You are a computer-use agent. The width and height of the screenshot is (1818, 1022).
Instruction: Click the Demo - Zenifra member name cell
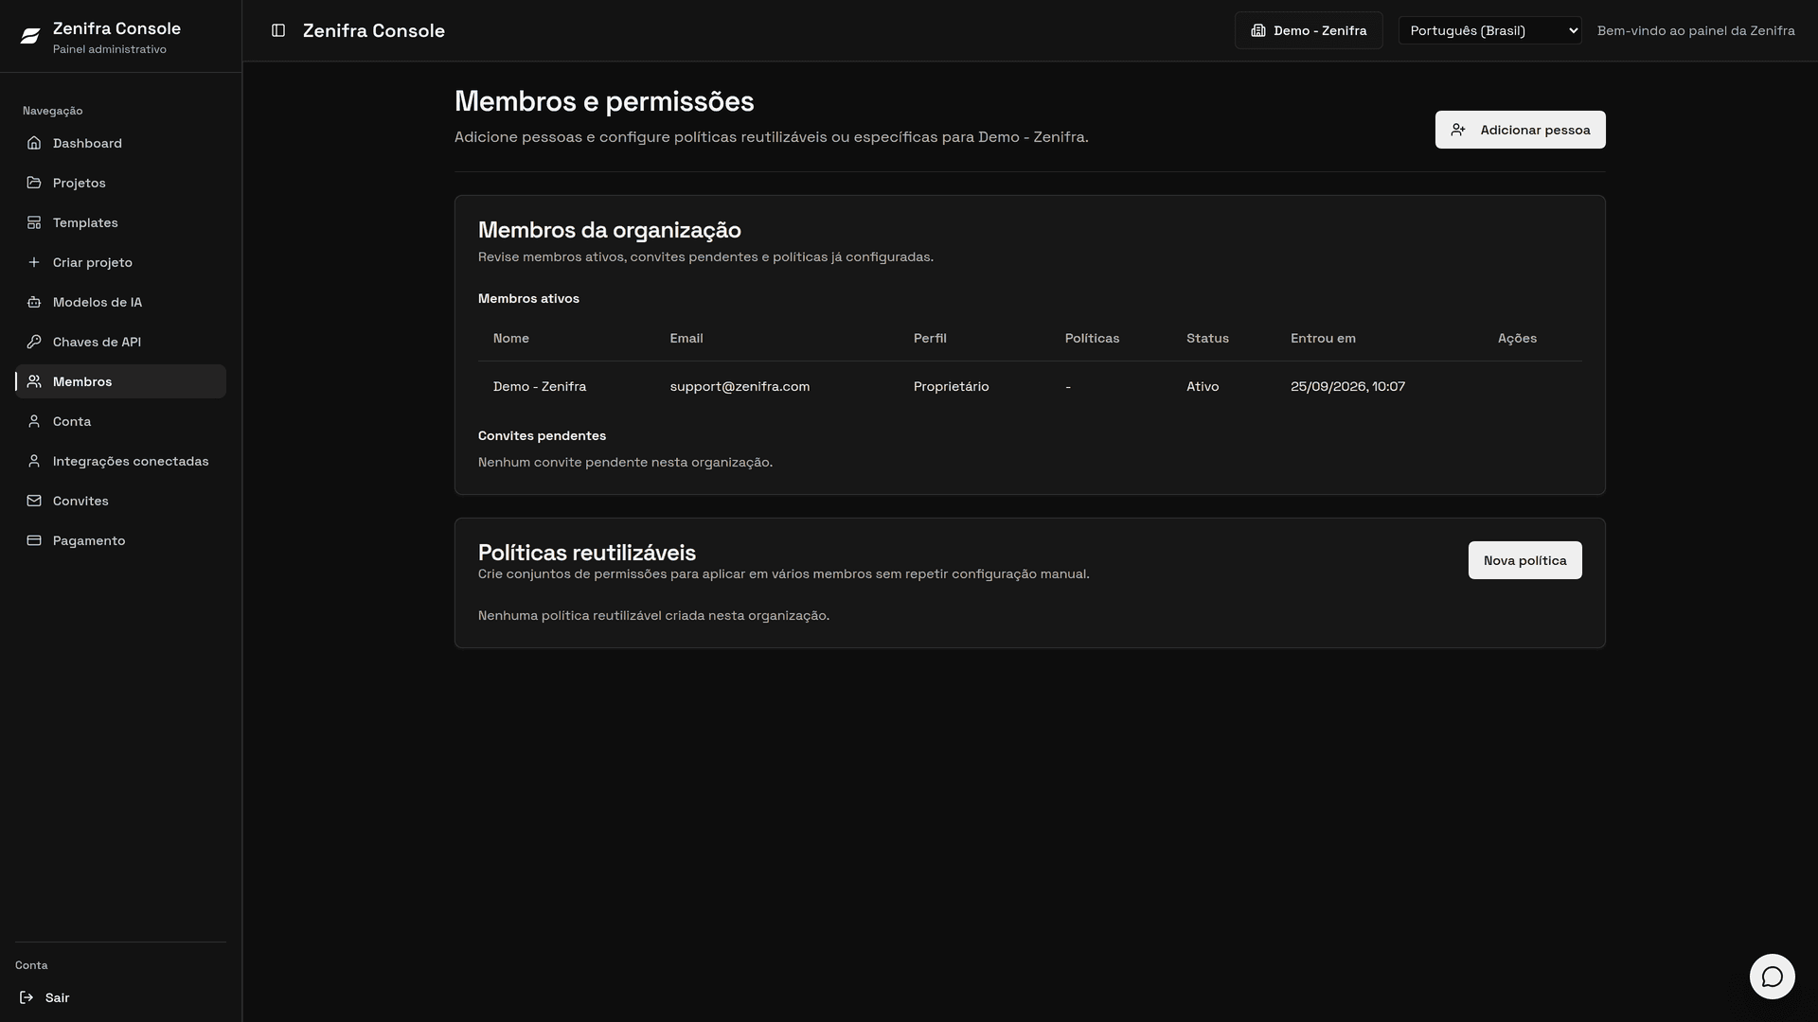click(540, 386)
